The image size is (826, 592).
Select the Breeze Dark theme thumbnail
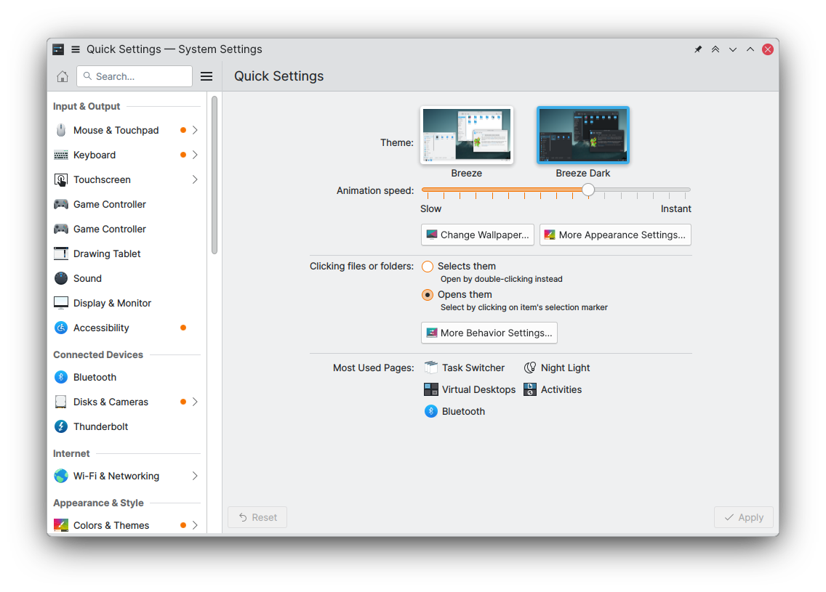(x=583, y=136)
